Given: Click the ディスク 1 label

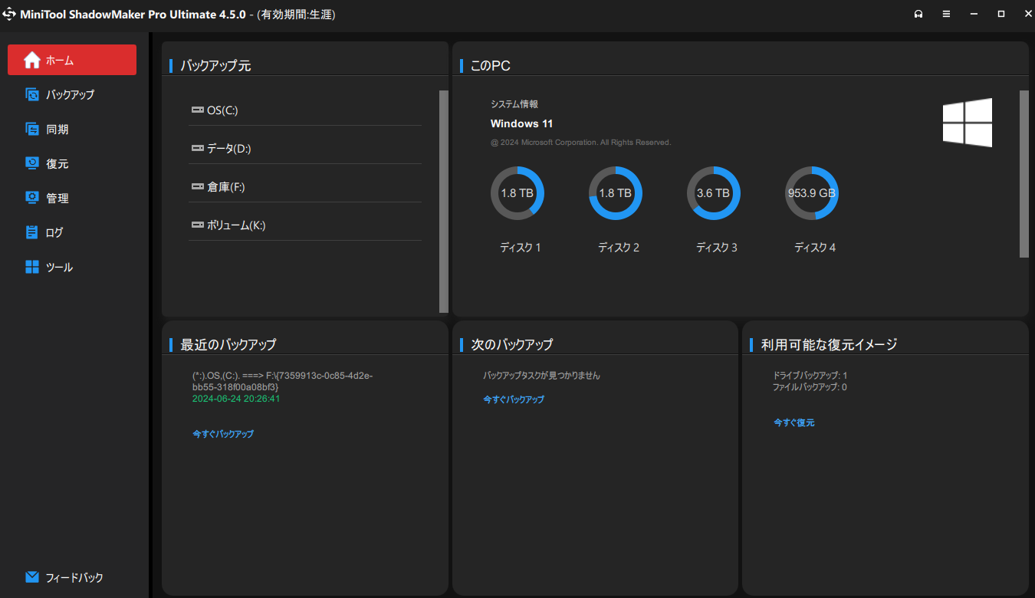Looking at the screenshot, I should [521, 248].
